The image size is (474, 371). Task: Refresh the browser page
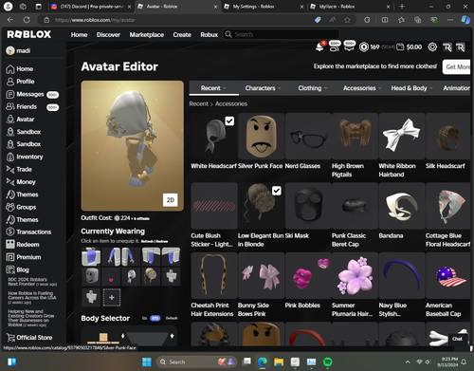27,20
